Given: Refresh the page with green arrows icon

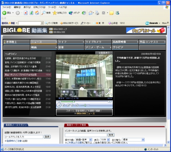Looking at the screenshot, I should pyautogui.click(x=31, y=13).
